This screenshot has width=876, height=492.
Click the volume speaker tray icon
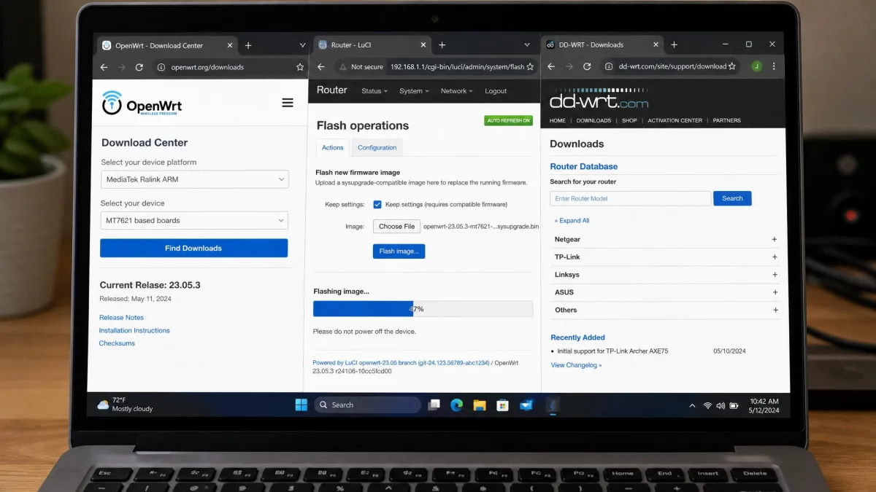pos(721,405)
